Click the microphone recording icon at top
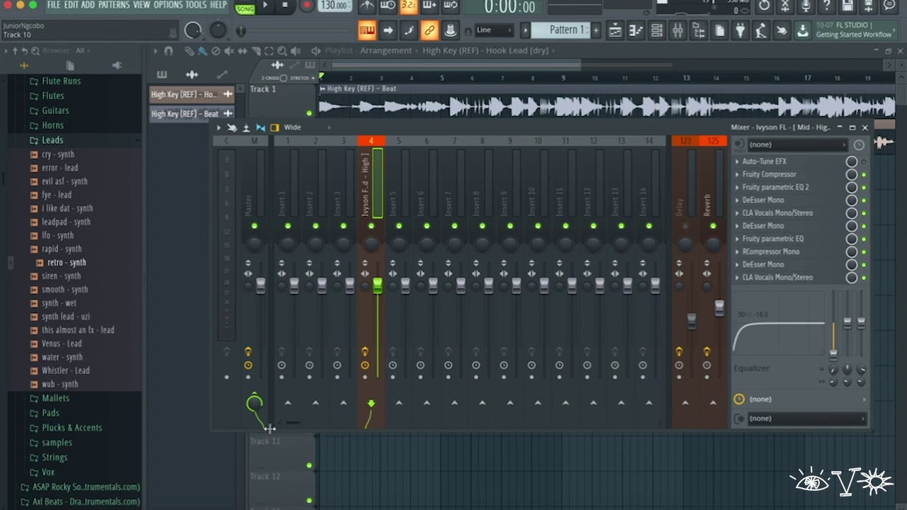 click(806, 6)
